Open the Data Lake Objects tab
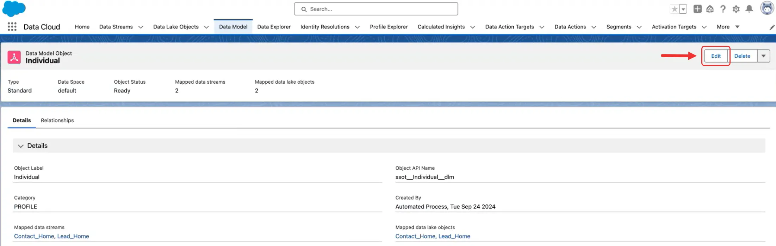The width and height of the screenshot is (776, 246). coord(176,27)
